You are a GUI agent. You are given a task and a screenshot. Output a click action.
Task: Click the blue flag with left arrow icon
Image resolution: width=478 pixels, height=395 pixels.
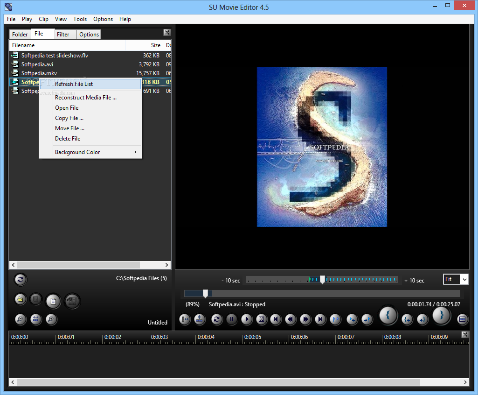(x=352, y=319)
